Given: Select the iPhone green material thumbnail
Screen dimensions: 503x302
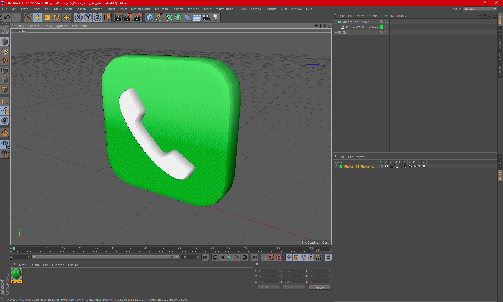Looking at the screenshot, I should point(17,274).
